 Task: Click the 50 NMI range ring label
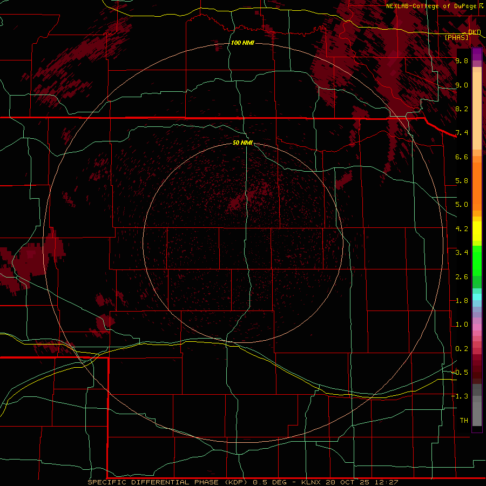coord(242,143)
